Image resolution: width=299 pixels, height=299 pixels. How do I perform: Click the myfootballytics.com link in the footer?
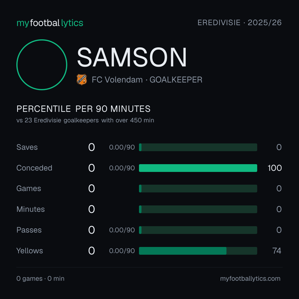click(250, 279)
